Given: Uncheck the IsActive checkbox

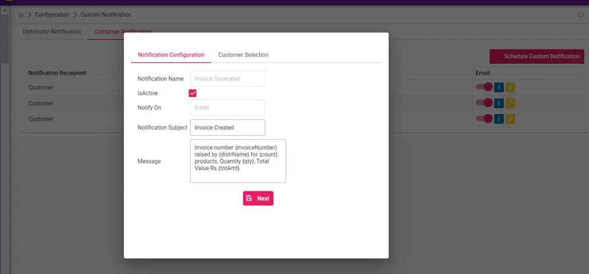Looking at the screenshot, I should coord(193,93).
